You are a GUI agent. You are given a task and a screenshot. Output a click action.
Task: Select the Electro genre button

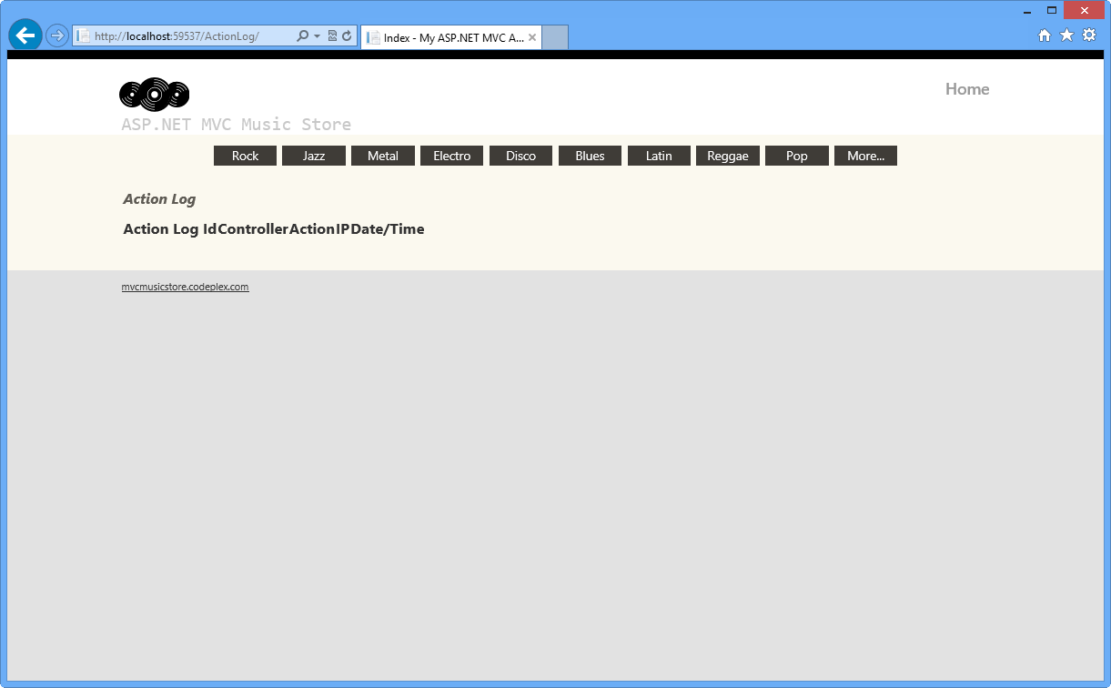[x=451, y=155]
